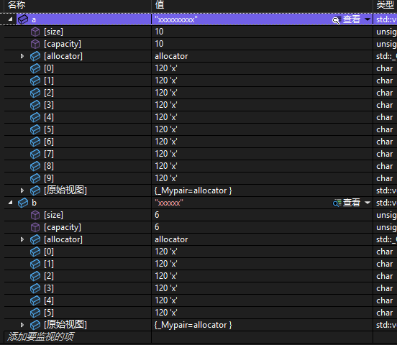Screen dimensions: 397x345
Task: Click the 名称 column header
Action: point(17,4)
